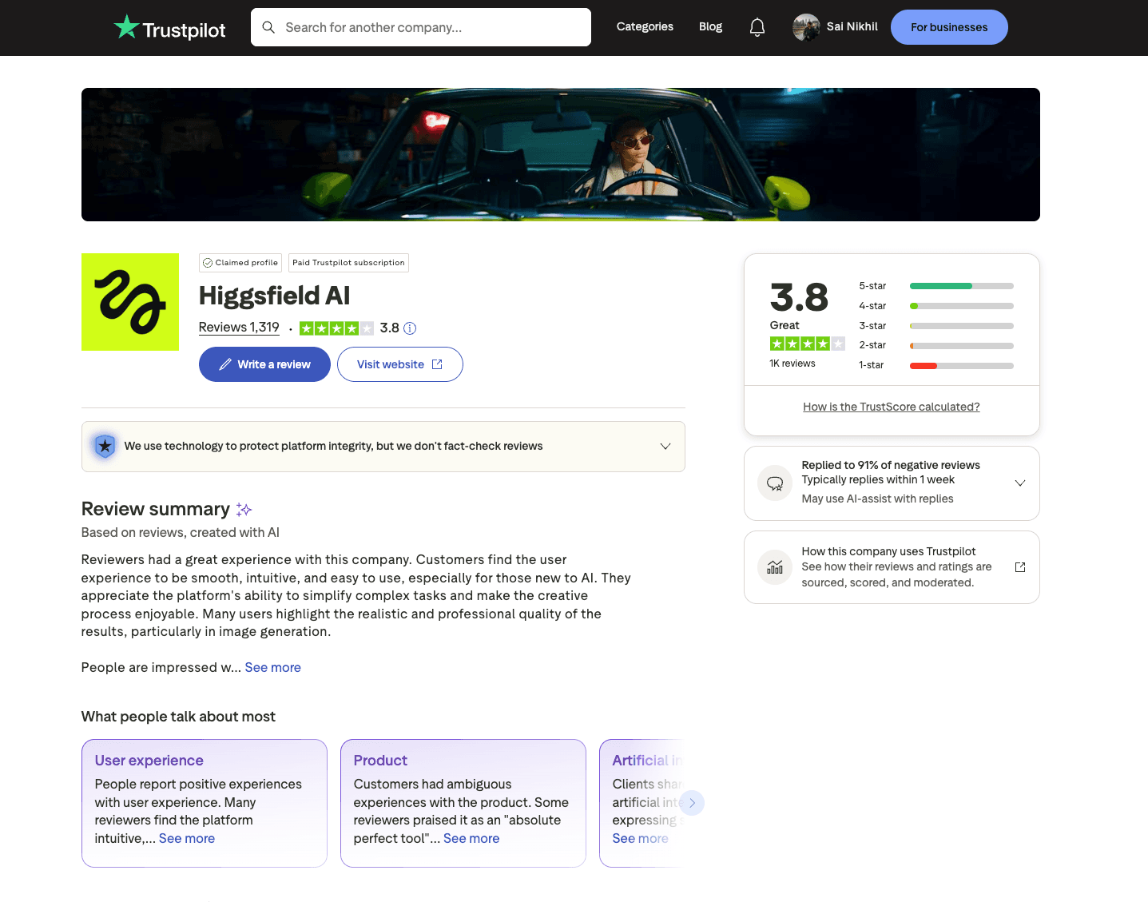The width and height of the screenshot is (1148, 902).
Task: Click the How this company uses Trustpilot title
Action: coord(889,552)
